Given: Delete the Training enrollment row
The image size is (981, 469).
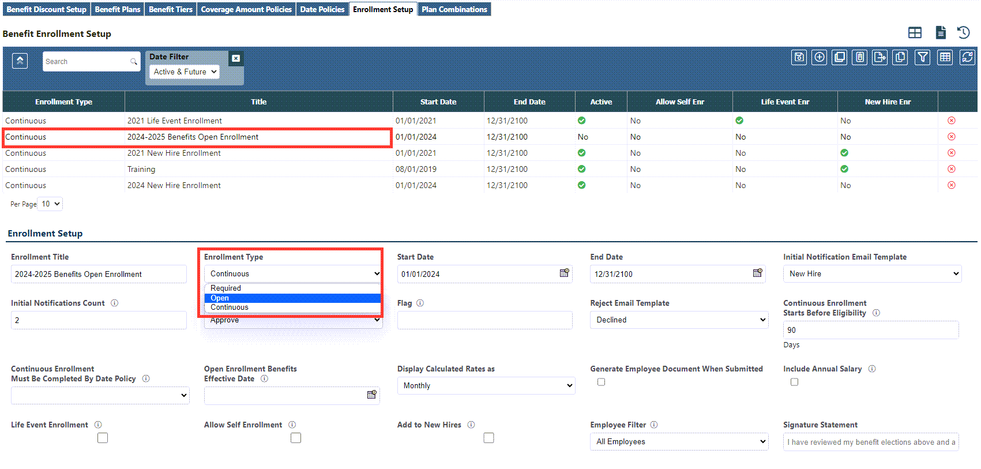Looking at the screenshot, I should (x=952, y=169).
